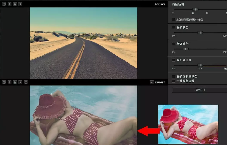Viewport: 227px width, 145px height.
Task: Click the TARGET panel label
Action: pyautogui.click(x=160, y=82)
